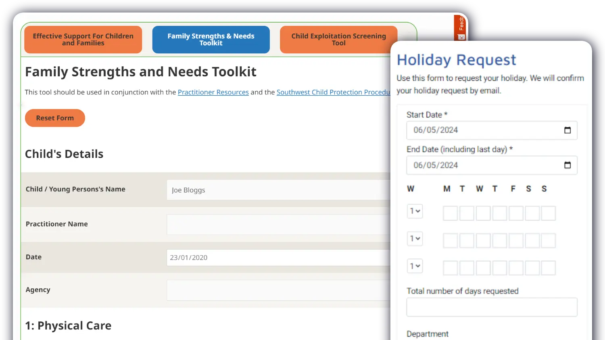Expand the third week number dropdown

coord(415,266)
